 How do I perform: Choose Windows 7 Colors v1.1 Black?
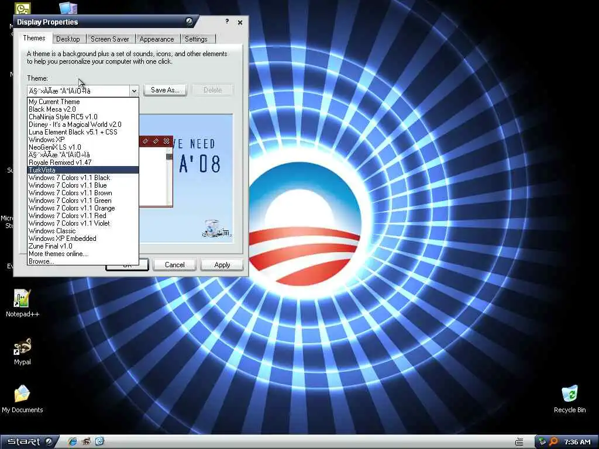coord(83,178)
